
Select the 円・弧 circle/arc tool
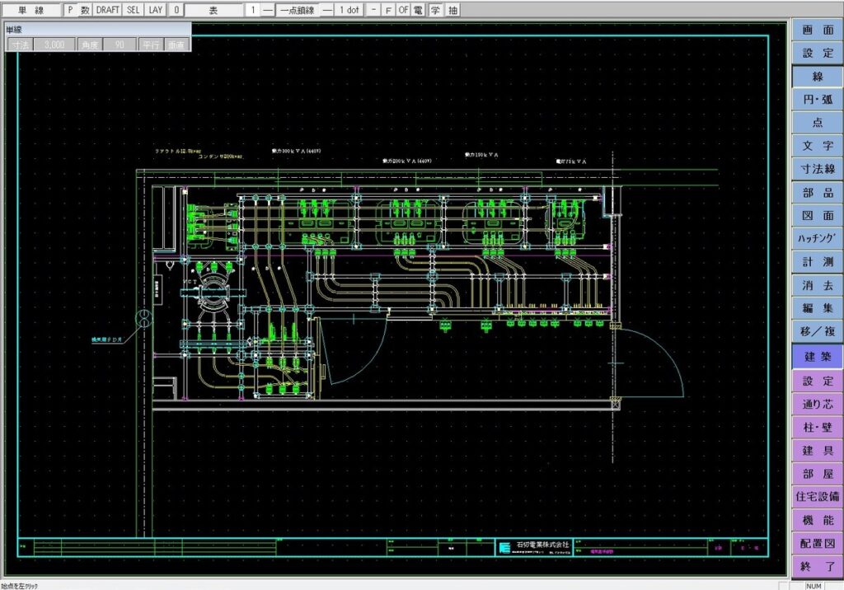[x=817, y=100]
